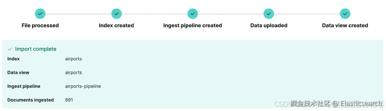This screenshot has height=111, width=386.
Task: Click the Index created checkmark circle
Action: pos(116,14)
